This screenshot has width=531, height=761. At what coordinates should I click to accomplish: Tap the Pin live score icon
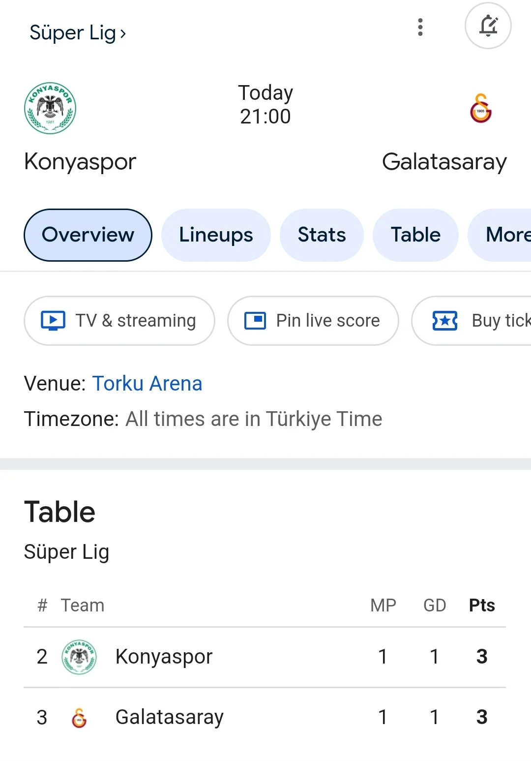pyautogui.click(x=255, y=321)
